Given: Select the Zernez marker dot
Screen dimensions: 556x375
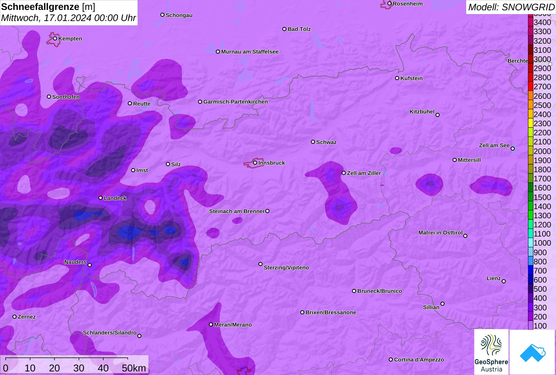Looking at the screenshot, I should tap(15, 317).
